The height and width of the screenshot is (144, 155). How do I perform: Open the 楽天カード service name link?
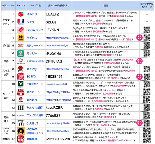click(33, 92)
